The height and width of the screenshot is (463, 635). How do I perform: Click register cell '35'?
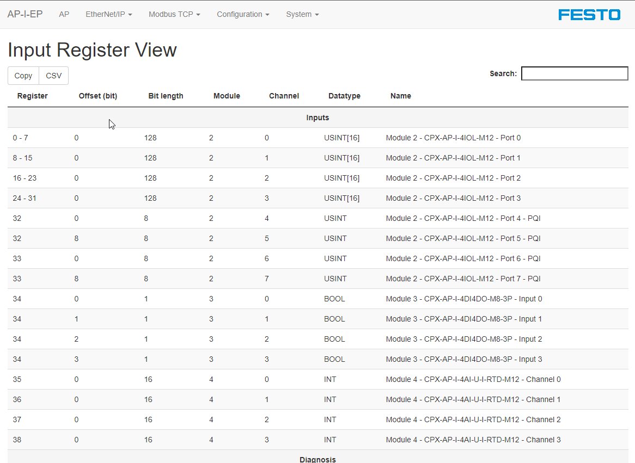coord(17,380)
